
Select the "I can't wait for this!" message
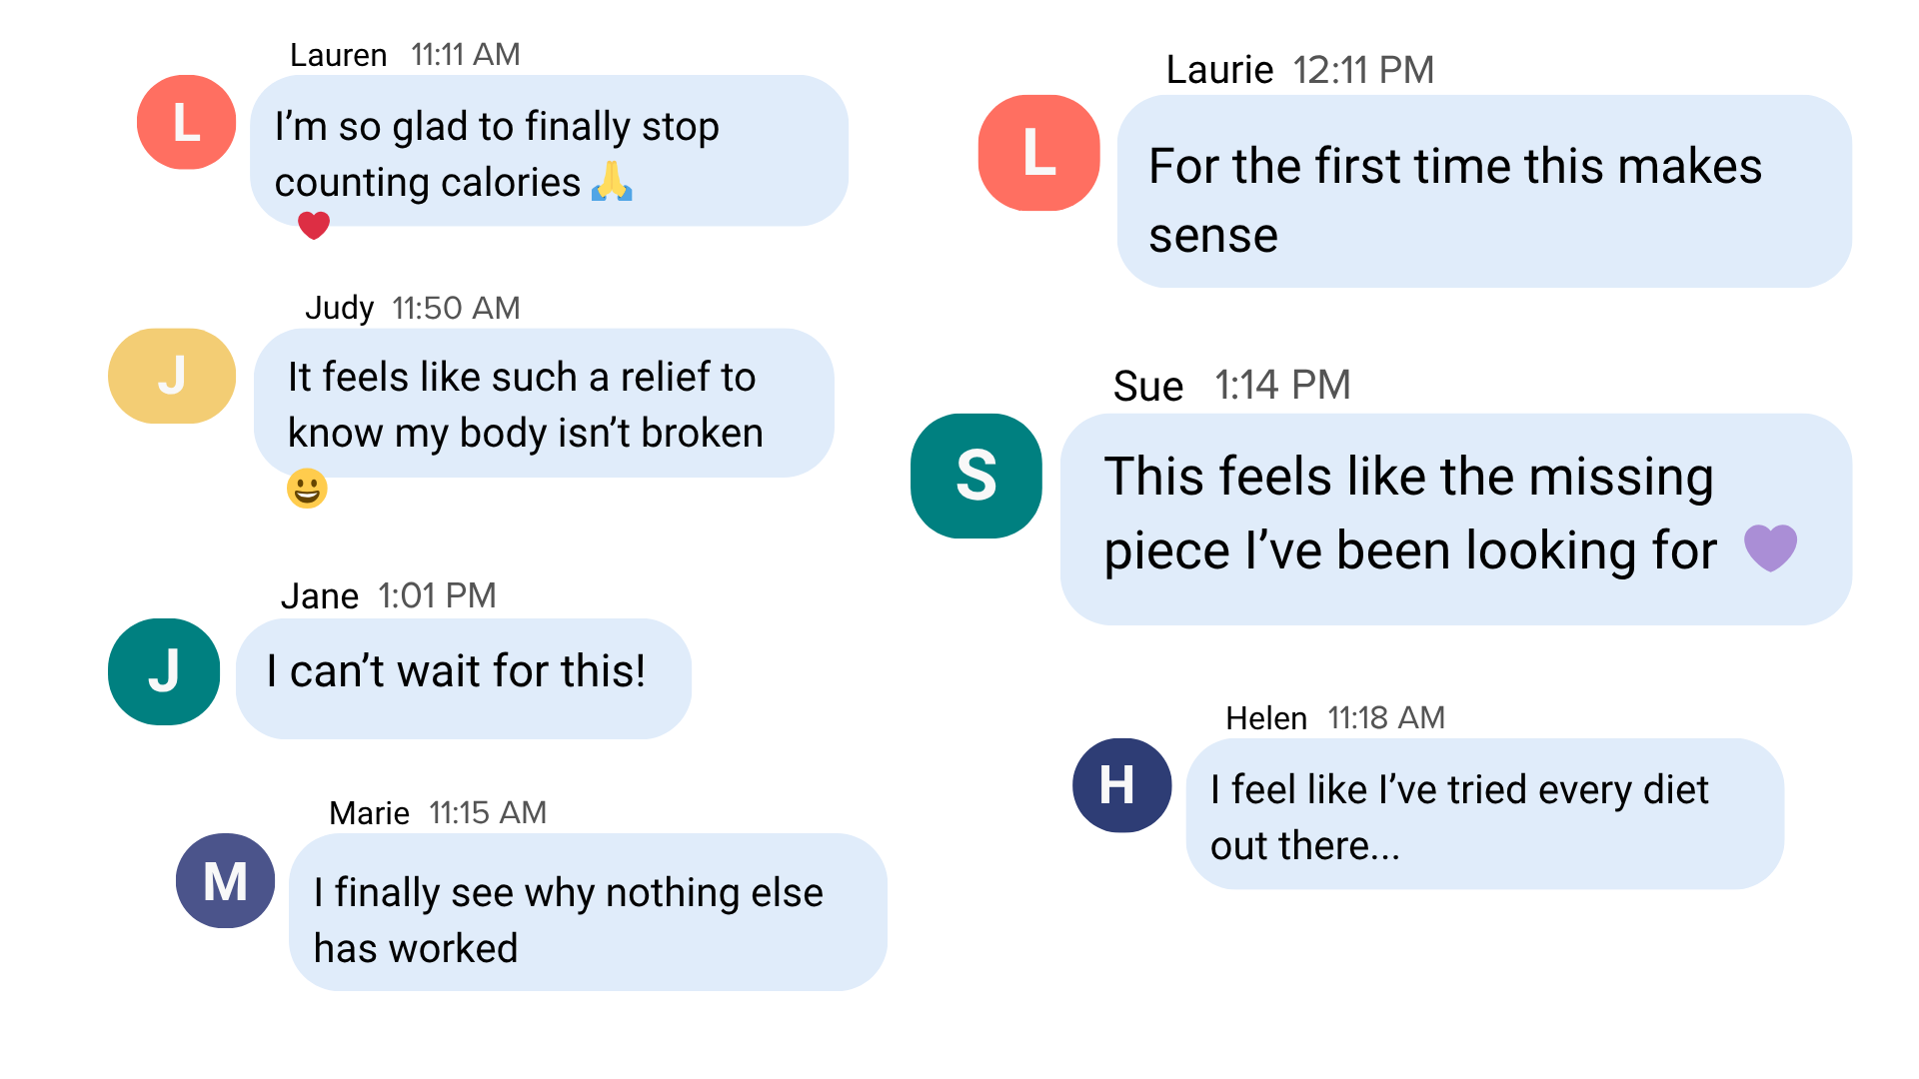point(463,677)
